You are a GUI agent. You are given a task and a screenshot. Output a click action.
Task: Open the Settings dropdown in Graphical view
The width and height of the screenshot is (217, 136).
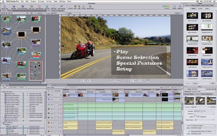tap(41, 13)
